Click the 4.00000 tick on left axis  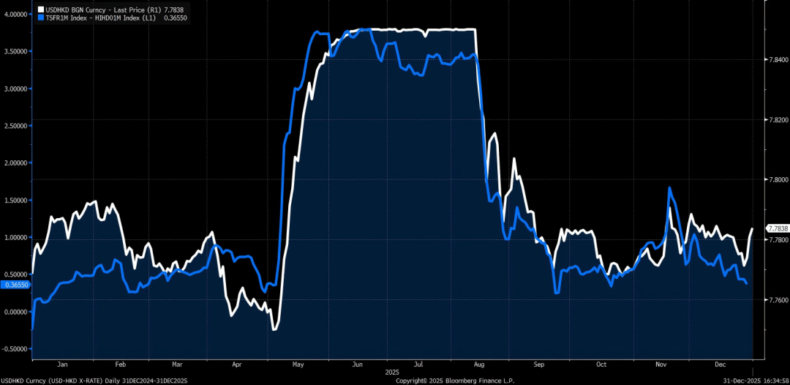(15, 15)
